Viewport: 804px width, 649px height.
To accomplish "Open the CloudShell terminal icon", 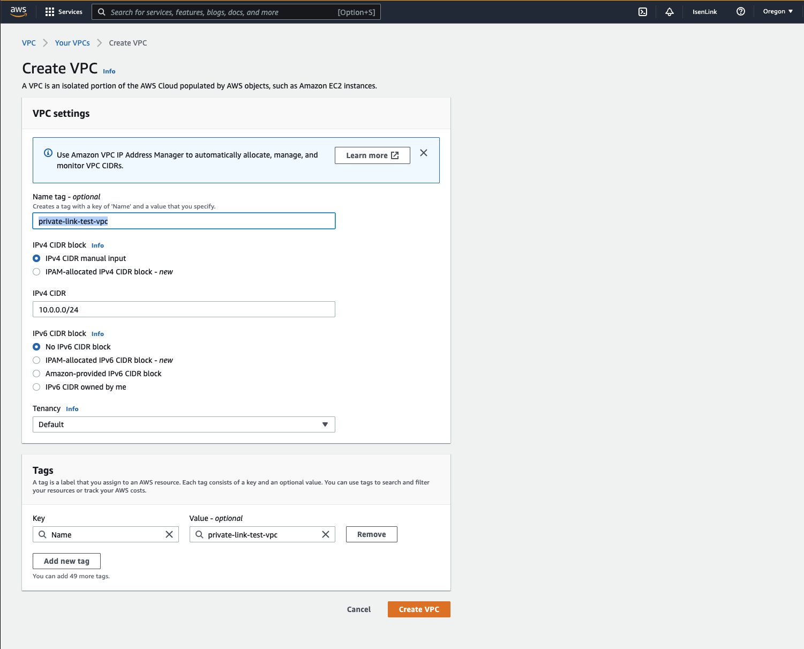I will 643,12.
